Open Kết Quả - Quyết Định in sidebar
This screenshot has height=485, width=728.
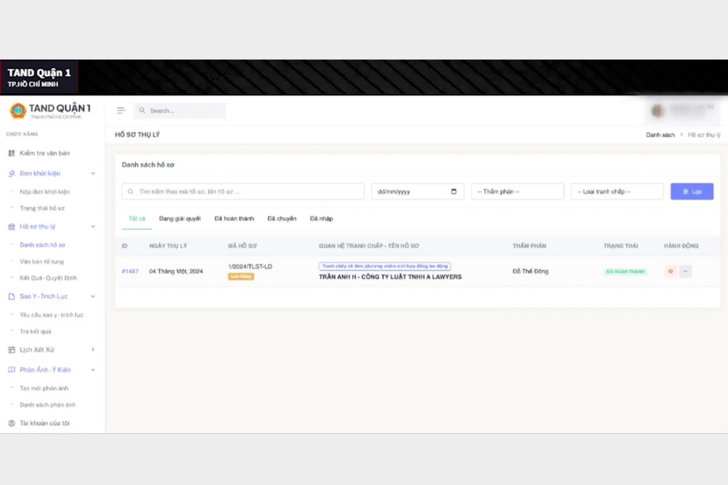click(x=49, y=278)
